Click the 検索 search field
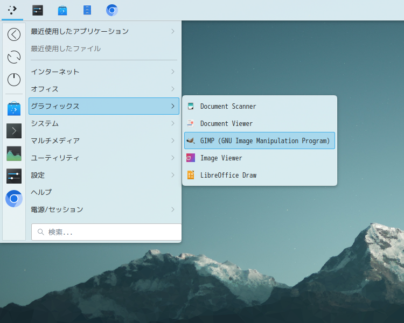The image size is (404, 323). [108, 232]
